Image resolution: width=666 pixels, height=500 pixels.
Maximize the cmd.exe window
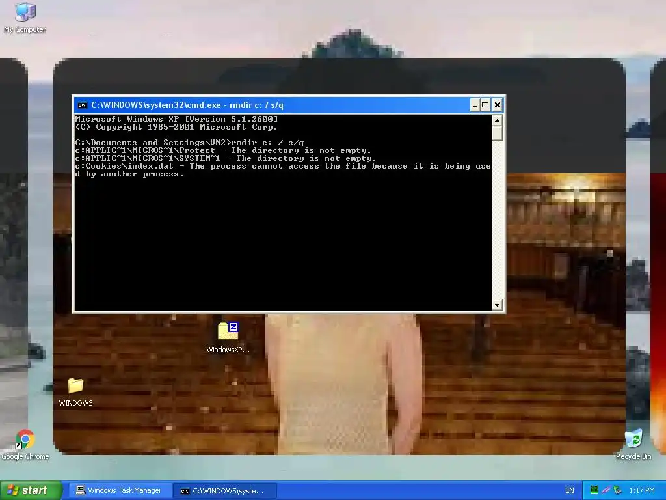tap(485, 105)
